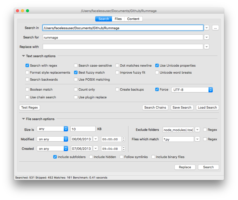Click the Save Search button
The height and width of the screenshot is (200, 238).
tap(182, 108)
